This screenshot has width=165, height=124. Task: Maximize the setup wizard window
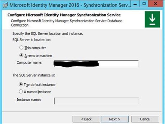tap(144, 4)
